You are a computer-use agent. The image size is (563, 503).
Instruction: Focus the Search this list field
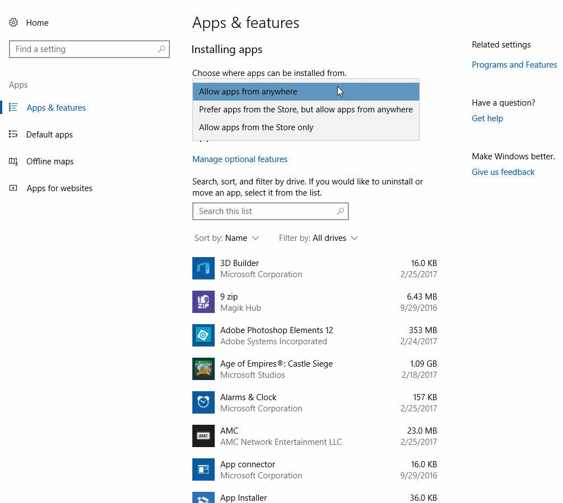271,211
